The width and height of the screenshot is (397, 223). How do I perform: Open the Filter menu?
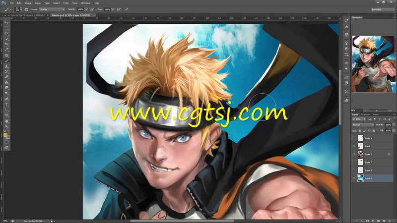pyautogui.click(x=66, y=3)
